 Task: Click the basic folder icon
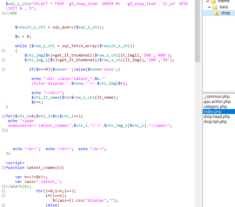(215, 7)
